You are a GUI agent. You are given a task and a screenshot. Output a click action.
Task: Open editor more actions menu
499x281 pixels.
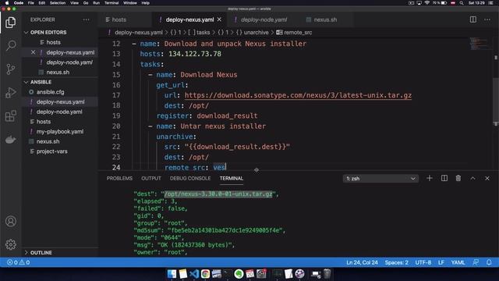pos(487,20)
